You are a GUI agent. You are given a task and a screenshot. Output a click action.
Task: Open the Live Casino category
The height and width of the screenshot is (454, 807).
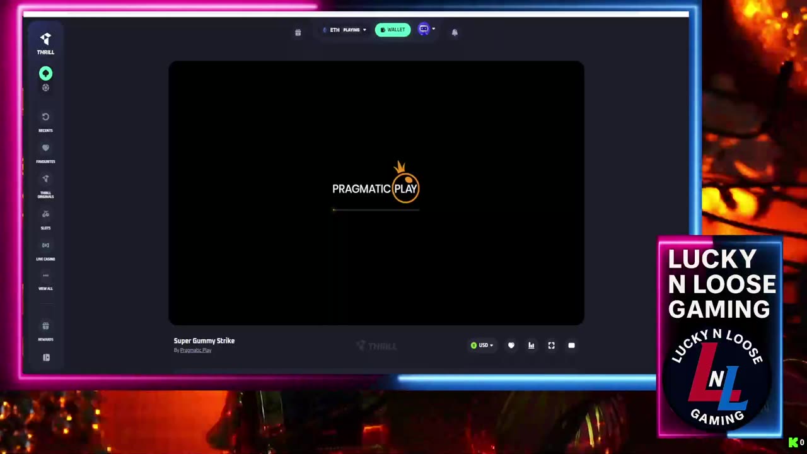pos(45,251)
